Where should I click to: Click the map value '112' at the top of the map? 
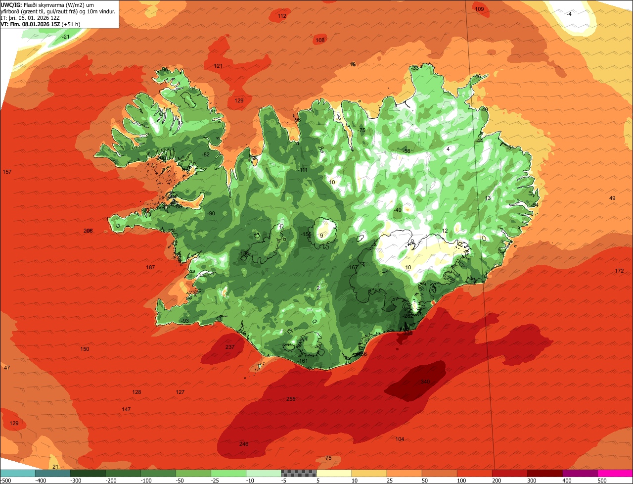point(282,16)
